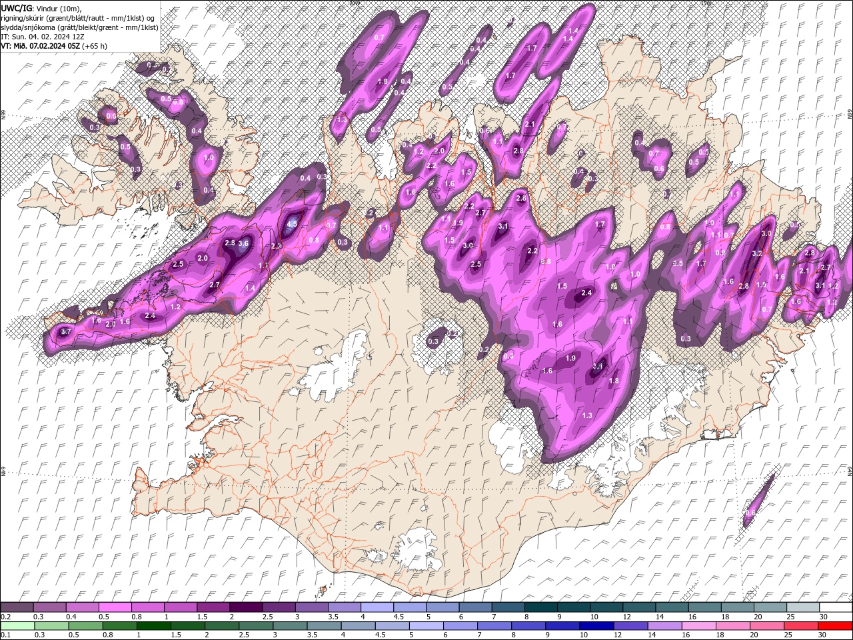Select lavender lower swatch above the 14 label
The height and width of the screenshot is (640, 853).
(664, 626)
